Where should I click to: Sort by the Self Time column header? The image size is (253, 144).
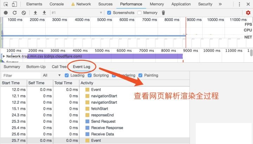click(40, 83)
